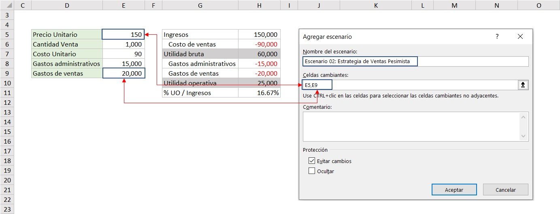Click column header D
Image resolution: width=560 pixels, height=214 pixels.
coord(67,5)
